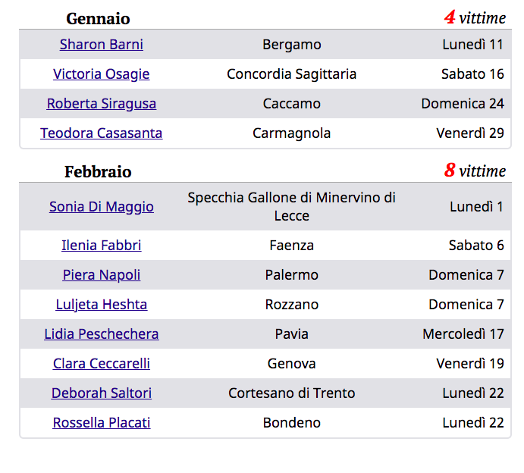The height and width of the screenshot is (473, 524).
Task: Follow the Clara Ceccarelli link
Action: (x=101, y=364)
